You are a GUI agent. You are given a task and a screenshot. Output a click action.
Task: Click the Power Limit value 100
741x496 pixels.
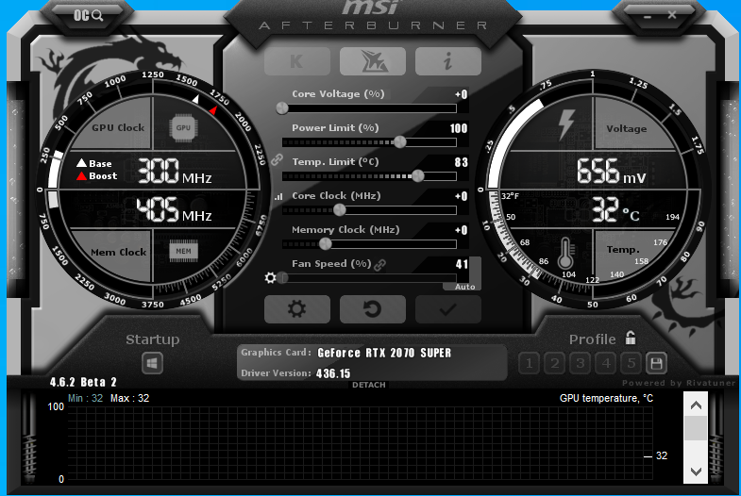[x=459, y=128]
